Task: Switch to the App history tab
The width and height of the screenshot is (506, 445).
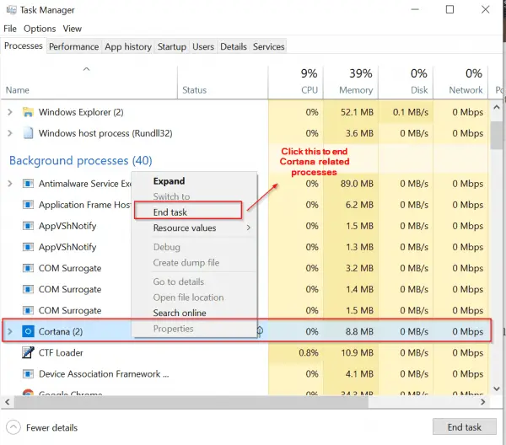Action: 128,46
